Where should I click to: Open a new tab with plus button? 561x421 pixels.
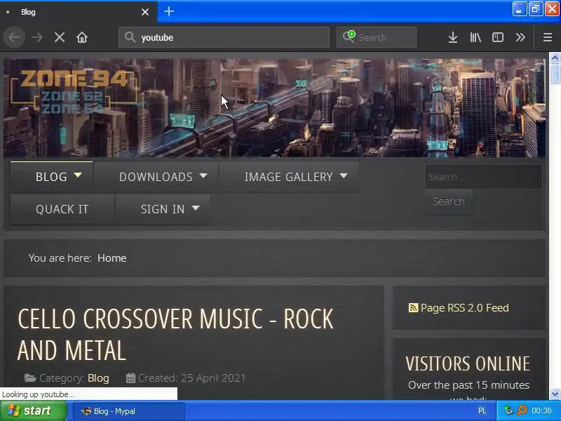point(169,11)
